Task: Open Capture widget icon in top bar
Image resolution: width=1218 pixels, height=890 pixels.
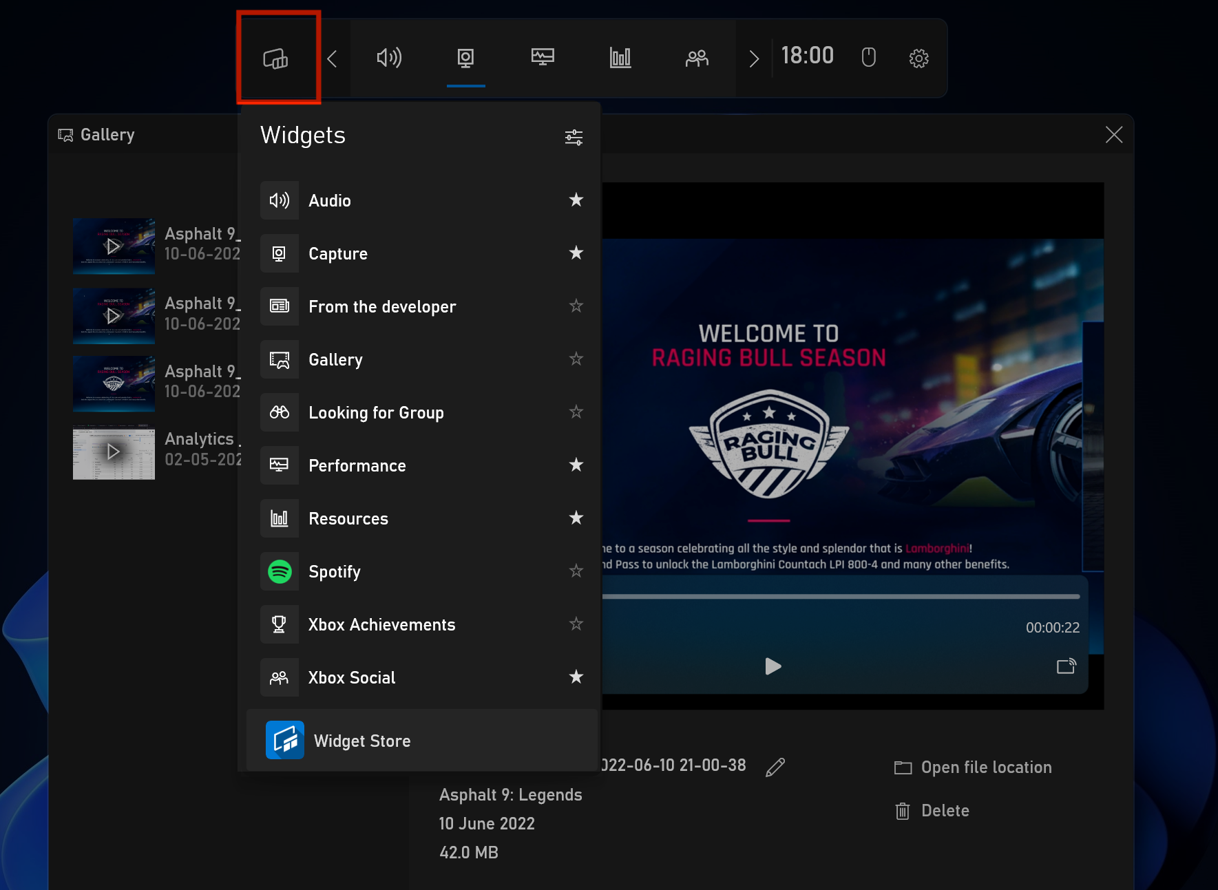Action: click(x=466, y=58)
